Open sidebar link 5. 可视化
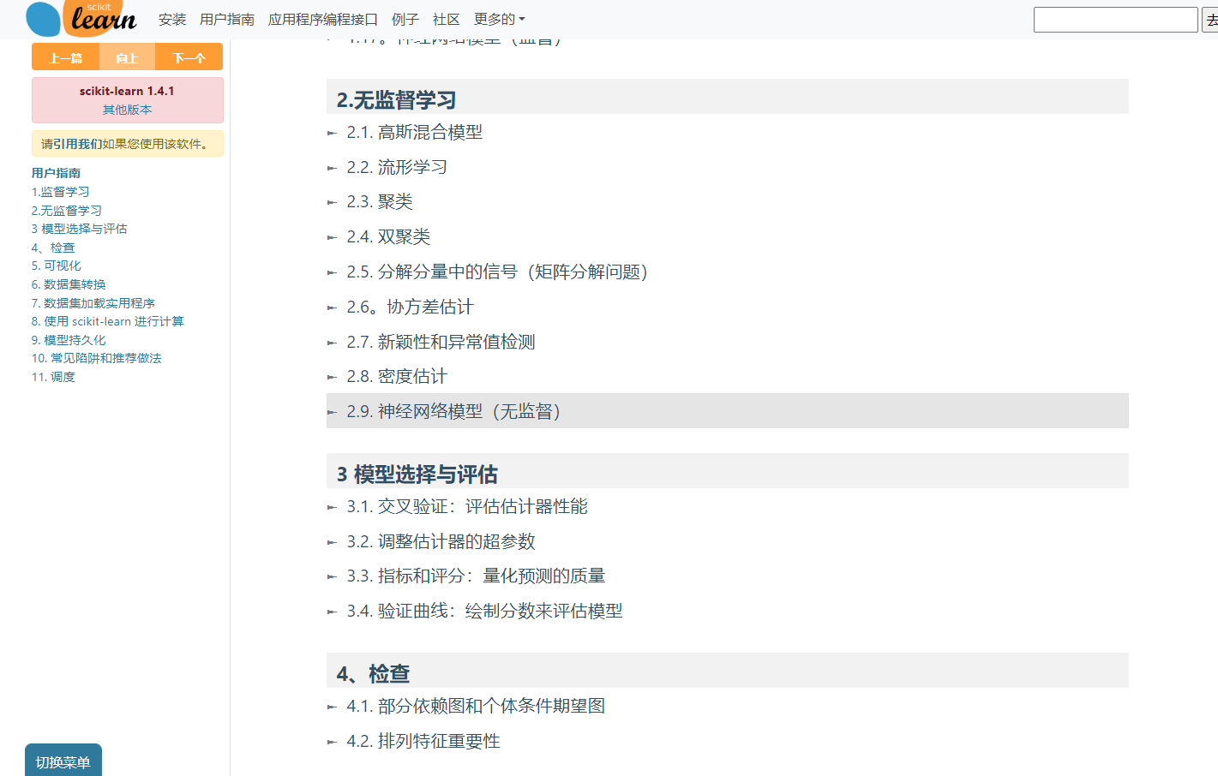Screen dimensions: 1218x776 [x=57, y=266]
